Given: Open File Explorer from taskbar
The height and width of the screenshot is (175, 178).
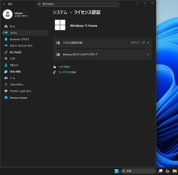Looking at the screenshot, I should 175,171.
